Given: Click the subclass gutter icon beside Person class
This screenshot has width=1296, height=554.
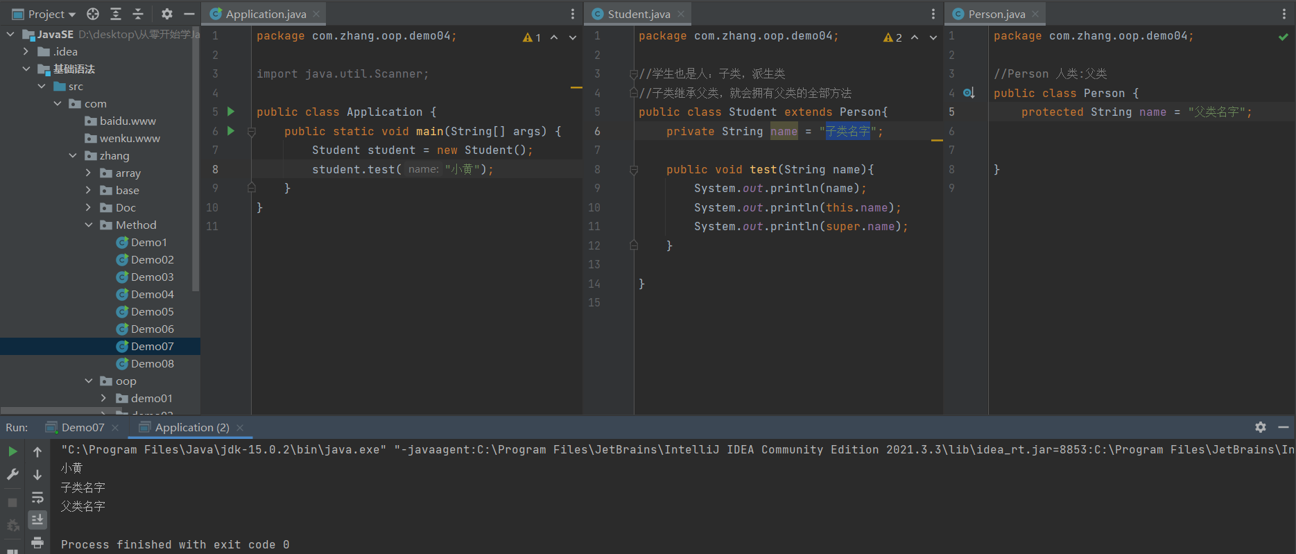Looking at the screenshot, I should pyautogui.click(x=969, y=93).
